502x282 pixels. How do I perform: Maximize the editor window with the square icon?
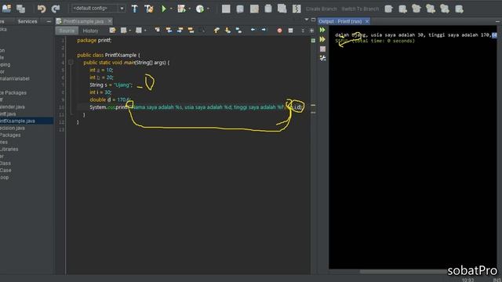click(x=313, y=20)
